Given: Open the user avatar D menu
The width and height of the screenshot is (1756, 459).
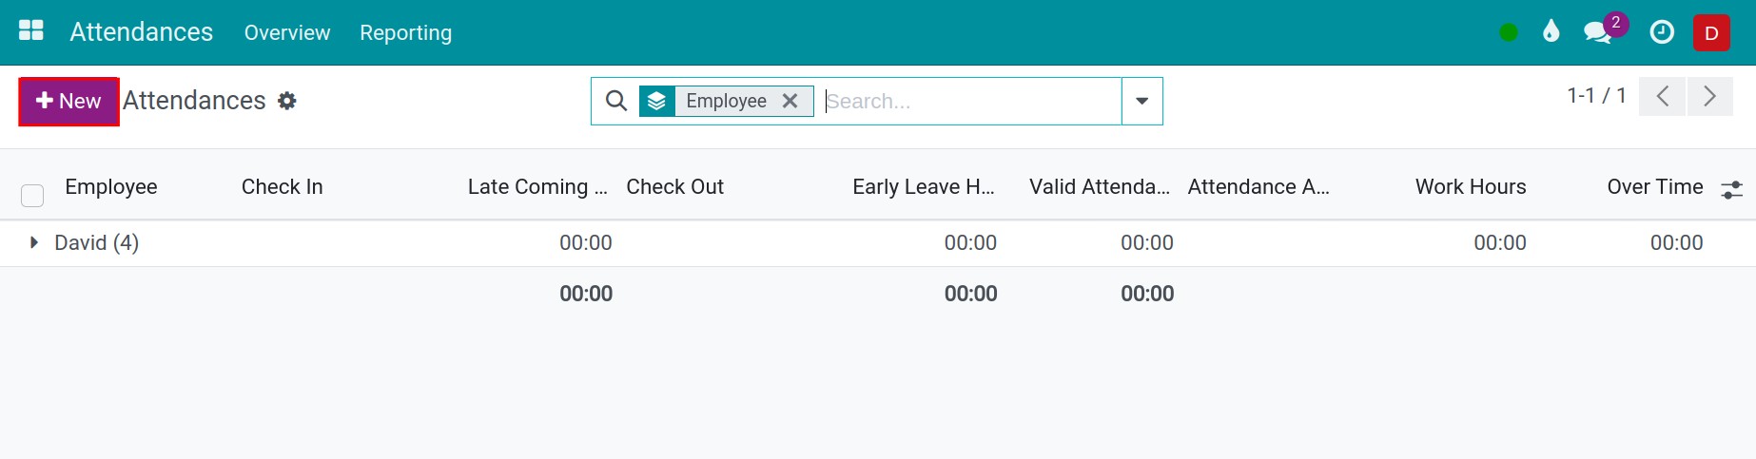Looking at the screenshot, I should (x=1711, y=33).
